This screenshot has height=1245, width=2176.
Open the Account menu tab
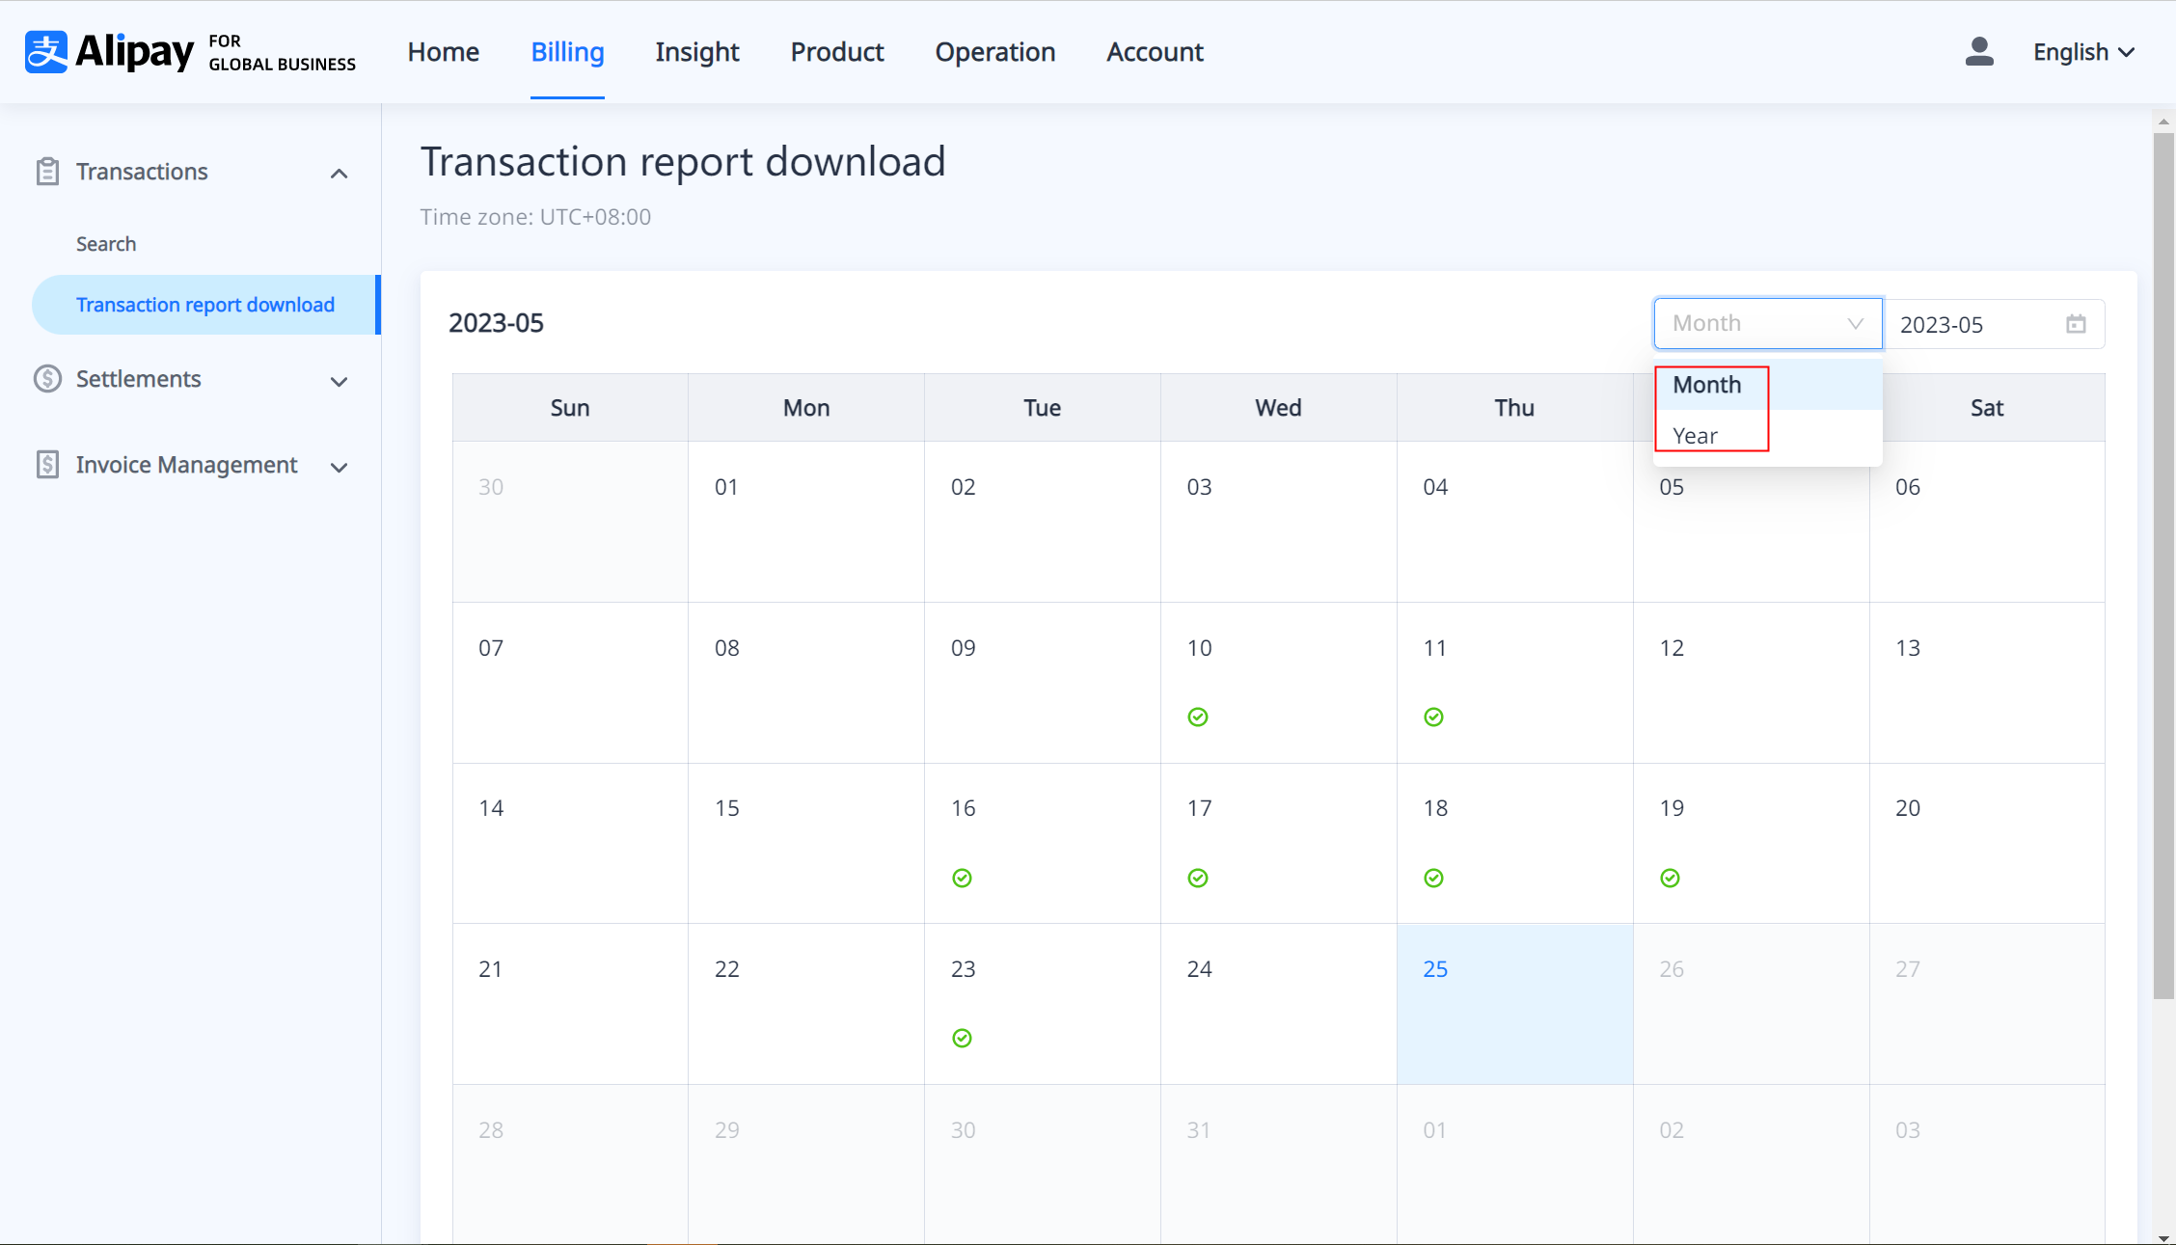(x=1155, y=52)
